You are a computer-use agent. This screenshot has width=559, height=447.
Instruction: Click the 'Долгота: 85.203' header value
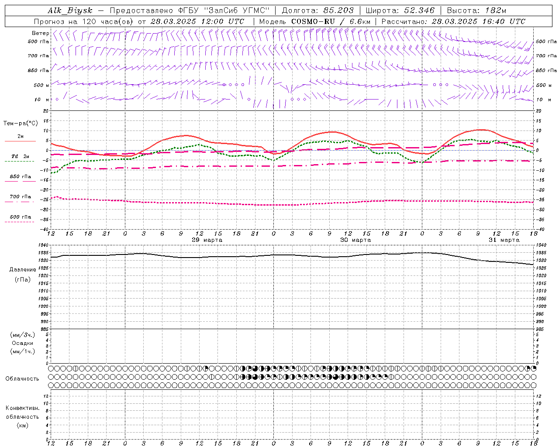[318, 11]
